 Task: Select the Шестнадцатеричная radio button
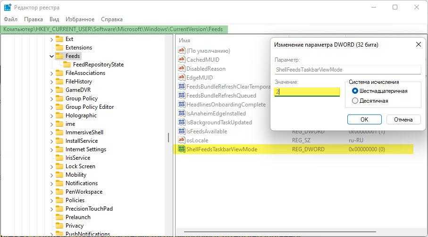[355, 91]
